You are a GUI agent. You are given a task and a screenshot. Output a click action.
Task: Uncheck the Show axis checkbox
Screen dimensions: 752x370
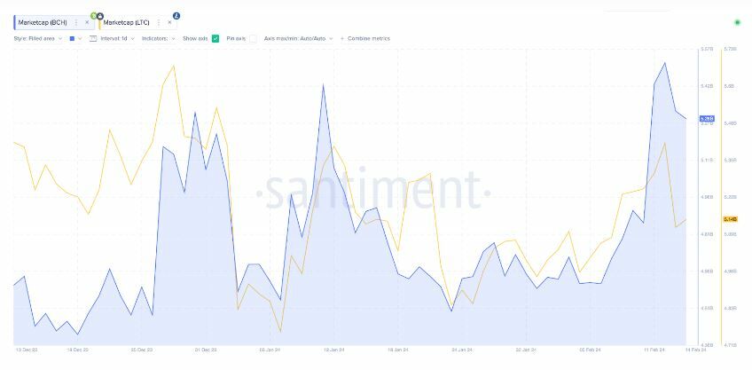(215, 38)
